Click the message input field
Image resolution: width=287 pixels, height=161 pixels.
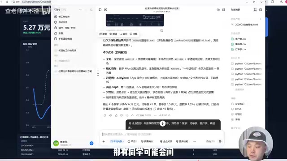(162, 134)
